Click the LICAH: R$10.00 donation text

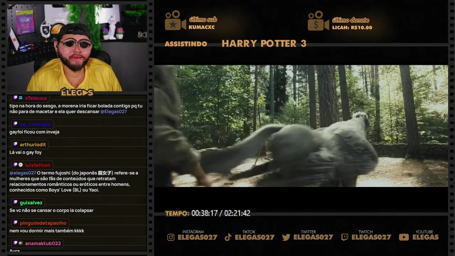point(352,27)
